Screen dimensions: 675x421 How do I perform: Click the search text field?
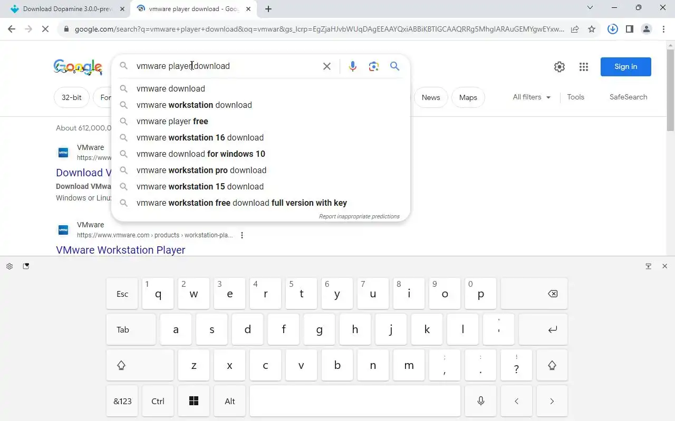point(227,66)
